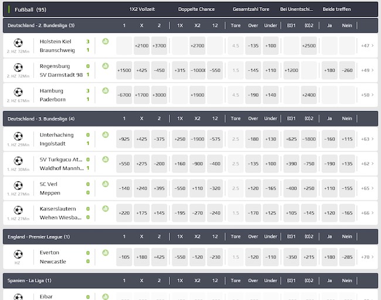This screenshot has height=300, width=381.
Task: Open SV Darmstadt 98 team name
Action: (x=61, y=75)
